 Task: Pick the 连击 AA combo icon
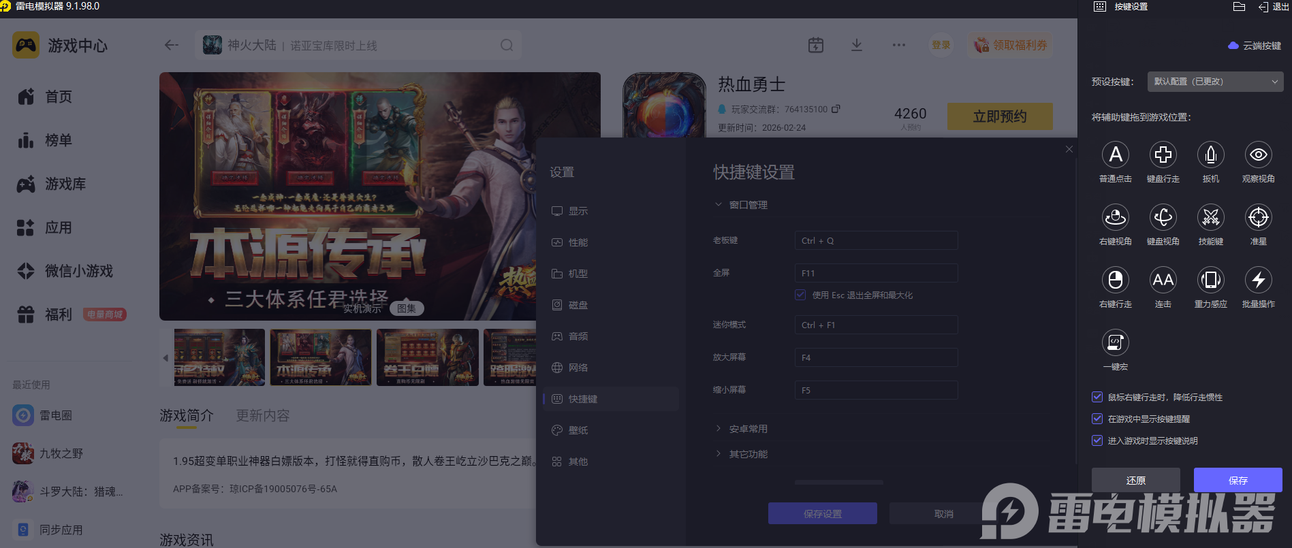click(x=1163, y=280)
